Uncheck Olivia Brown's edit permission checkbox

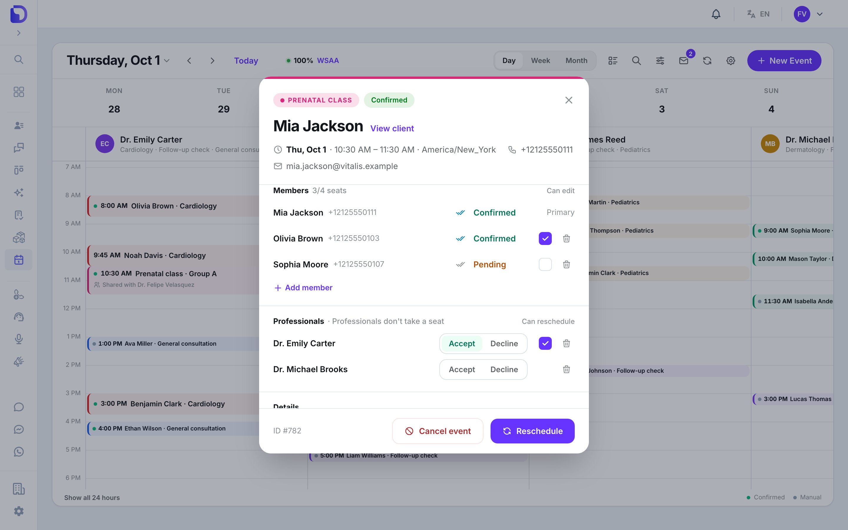pos(545,238)
